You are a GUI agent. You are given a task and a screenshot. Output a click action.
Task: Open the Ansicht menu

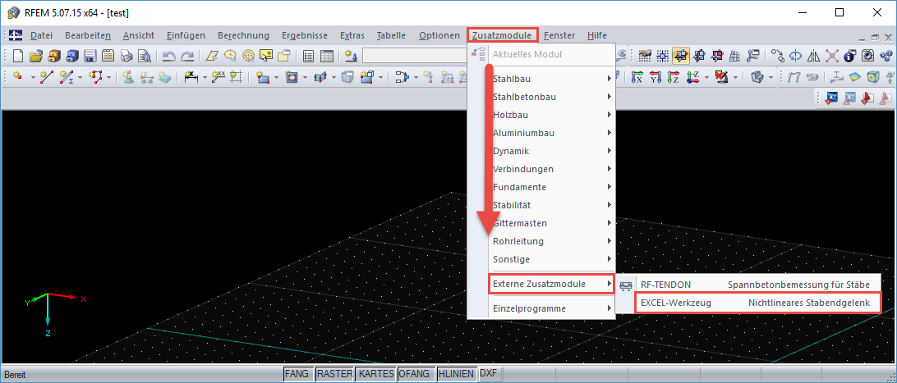pyautogui.click(x=139, y=35)
